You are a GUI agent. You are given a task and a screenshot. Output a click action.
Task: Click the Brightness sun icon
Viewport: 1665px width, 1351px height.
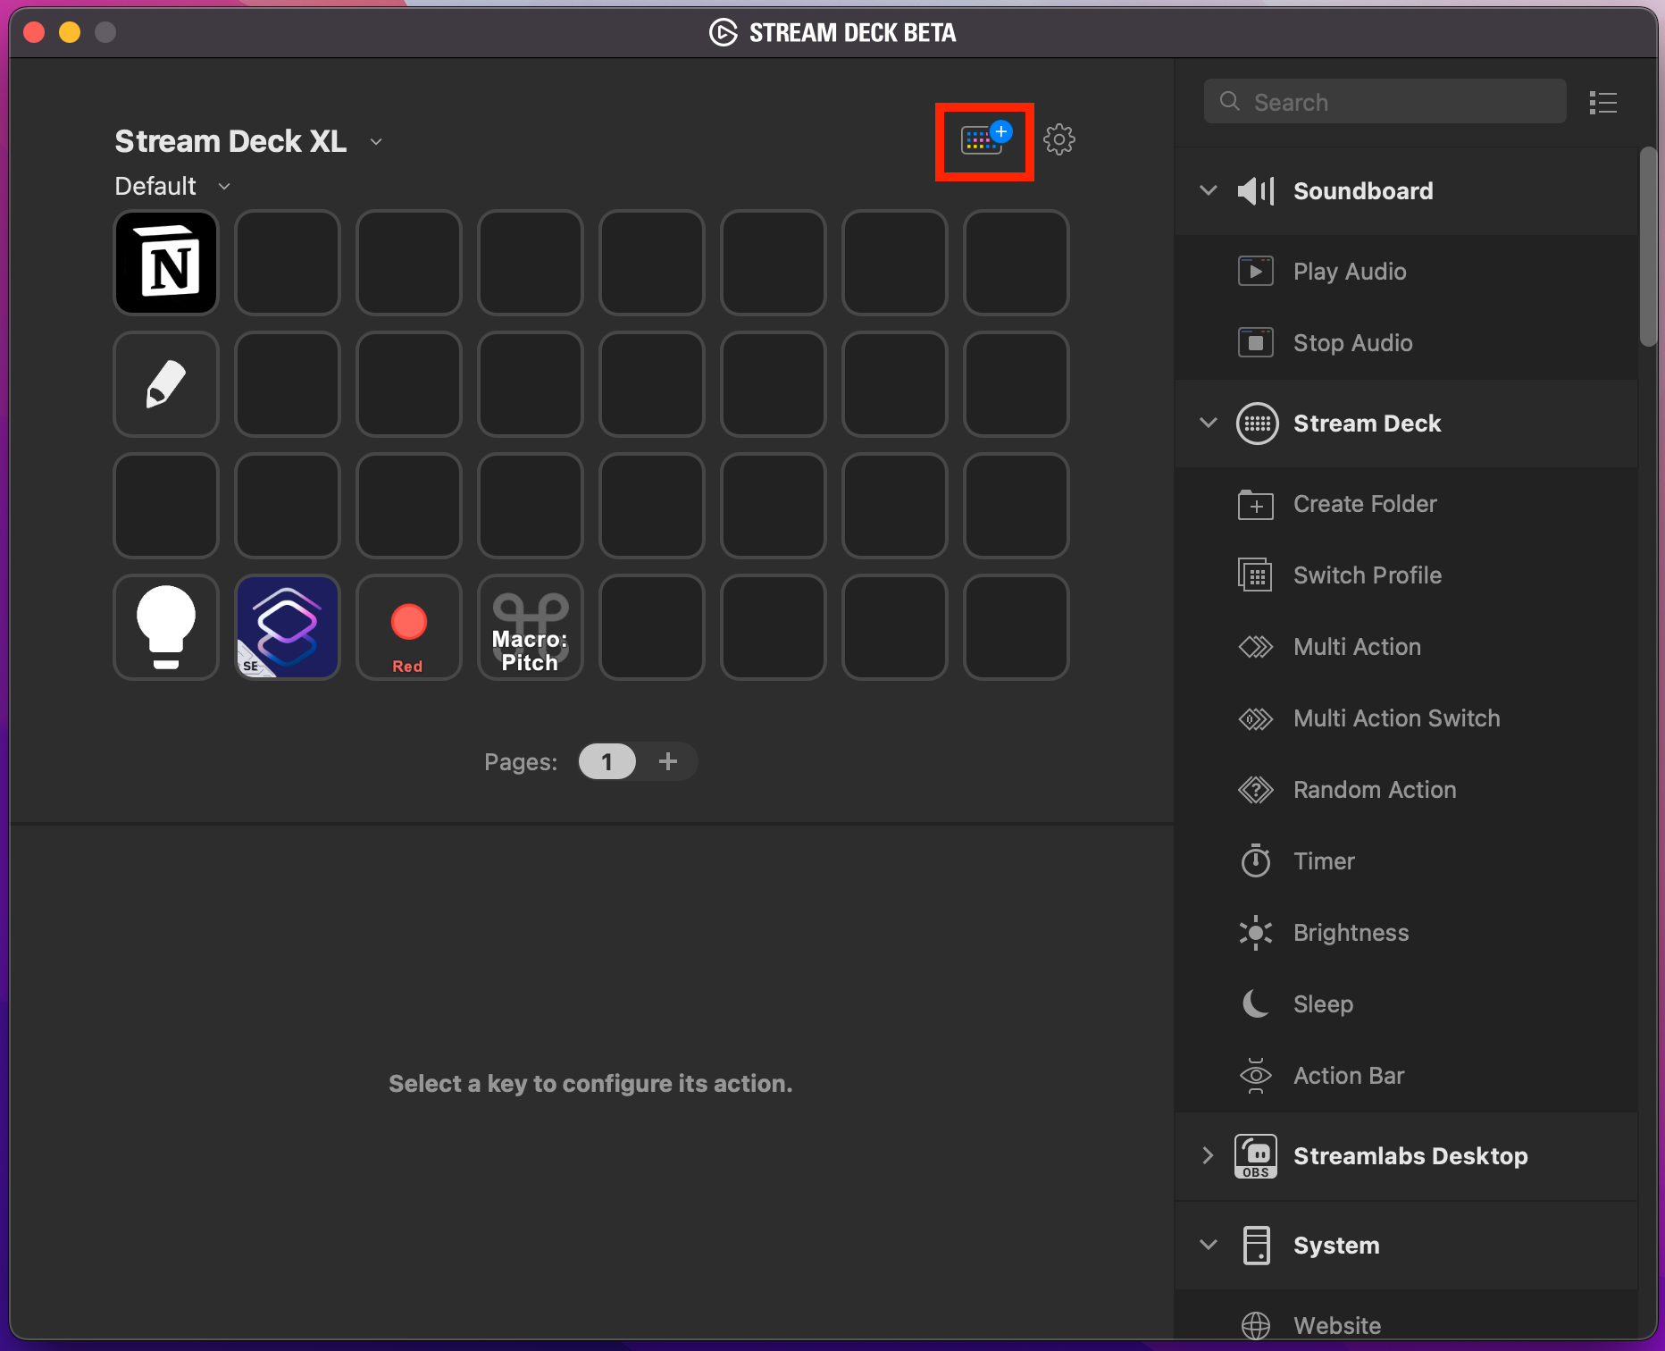pyautogui.click(x=1256, y=933)
